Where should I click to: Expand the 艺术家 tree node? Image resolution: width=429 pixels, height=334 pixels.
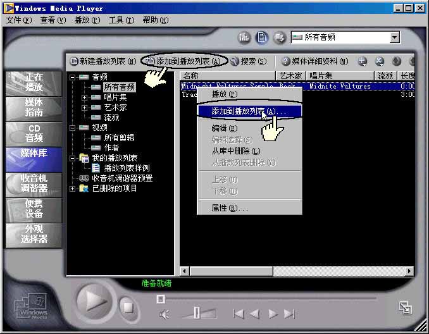click(85, 108)
